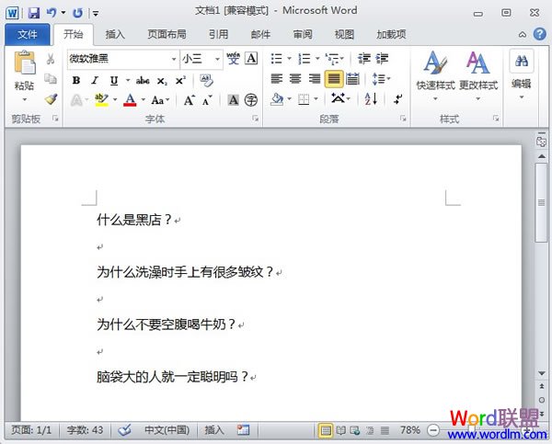Image resolution: width=552 pixels, height=444 pixels.
Task: Click the Sort A-Z icon
Action: pos(371,99)
